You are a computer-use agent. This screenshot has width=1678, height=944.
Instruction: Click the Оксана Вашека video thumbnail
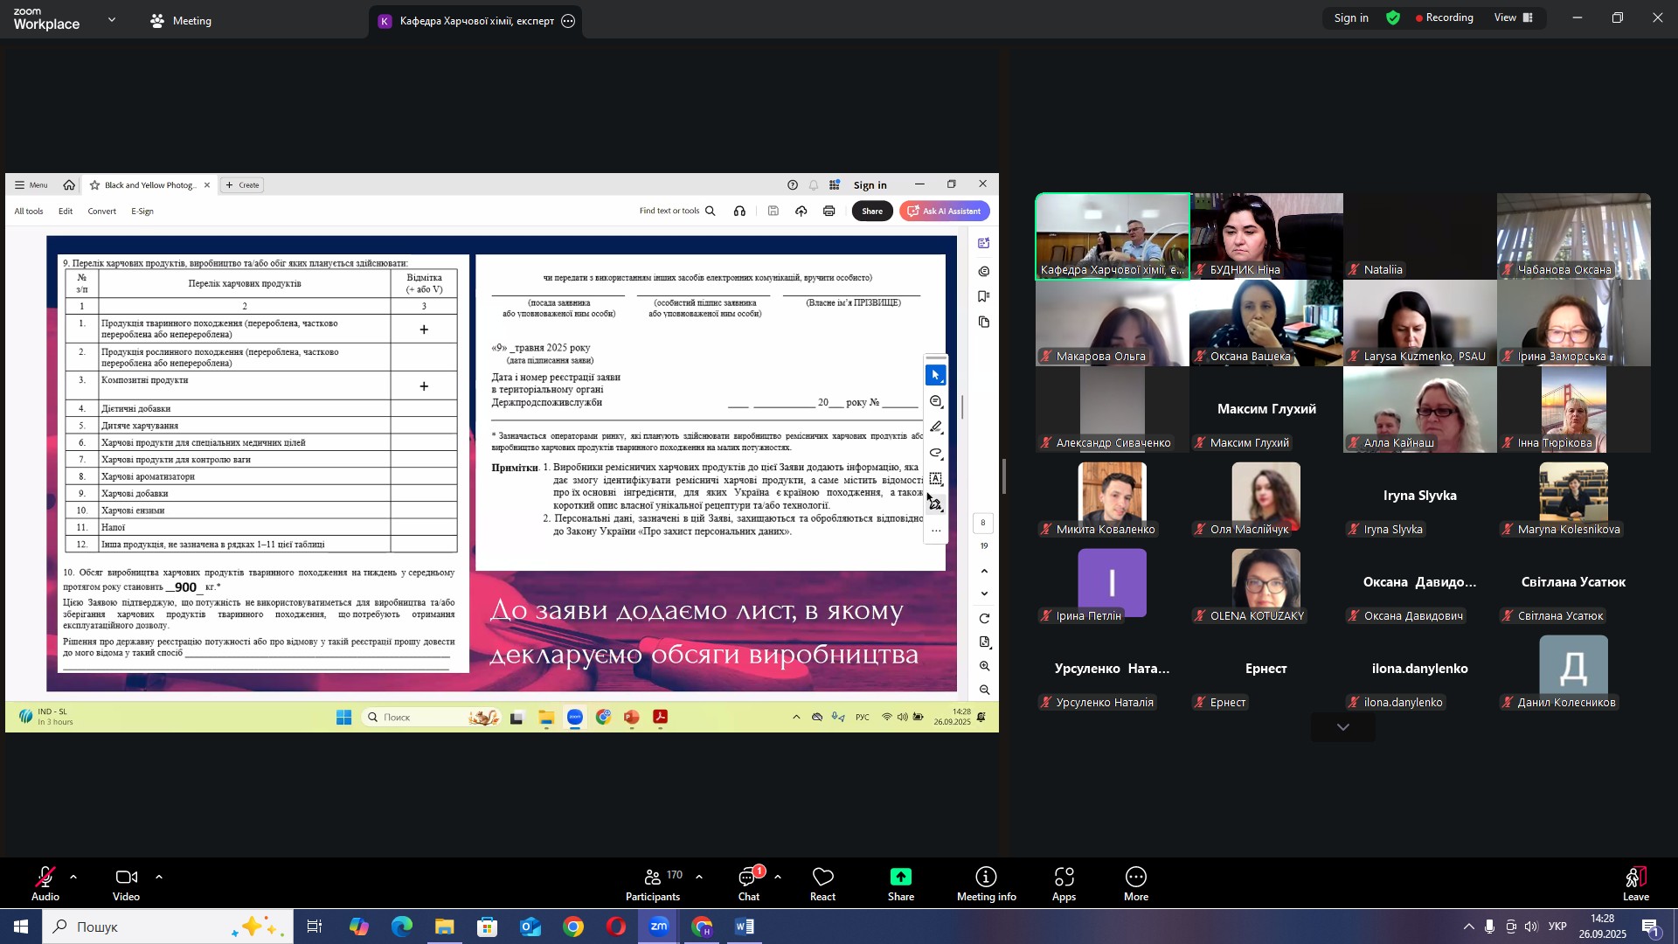[x=1265, y=323]
